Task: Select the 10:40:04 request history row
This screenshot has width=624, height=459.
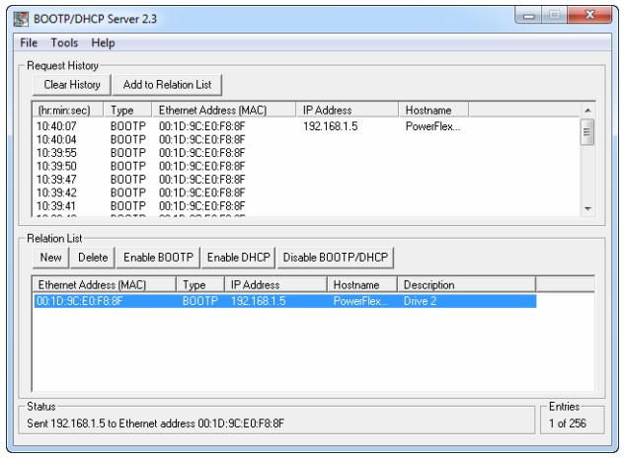Action: point(306,139)
